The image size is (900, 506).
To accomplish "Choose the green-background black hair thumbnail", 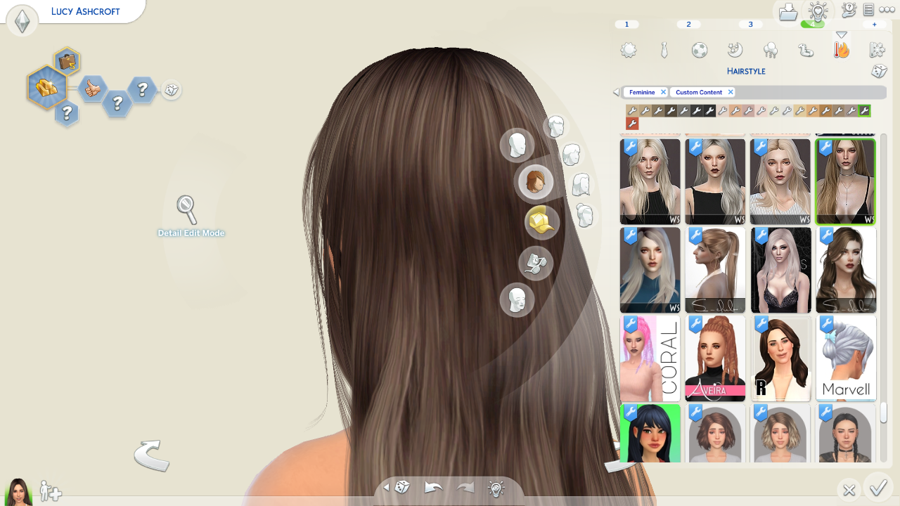I will tap(650, 433).
